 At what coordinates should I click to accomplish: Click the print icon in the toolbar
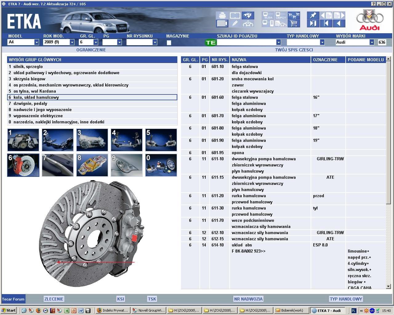222,16
